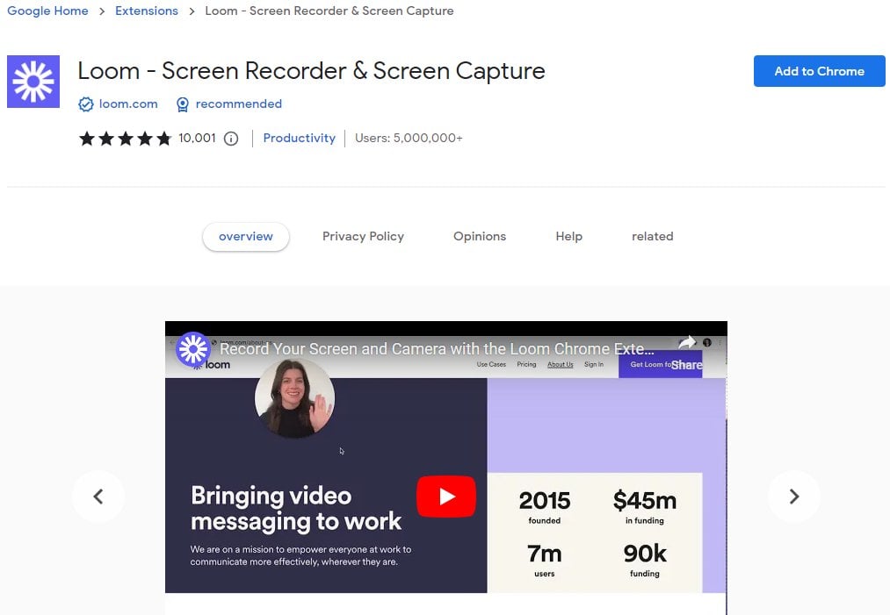The image size is (890, 615).
Task: Click the extension title heading
Action: point(311,71)
